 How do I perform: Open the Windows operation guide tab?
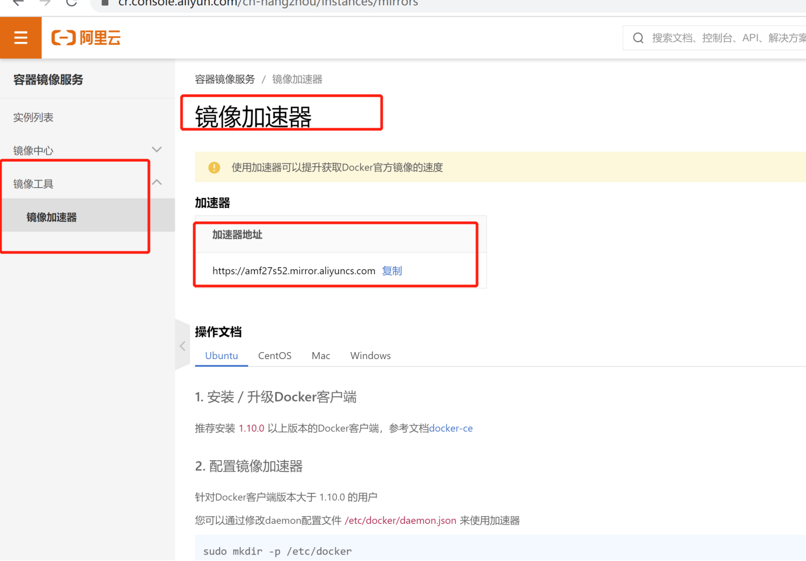(x=370, y=356)
